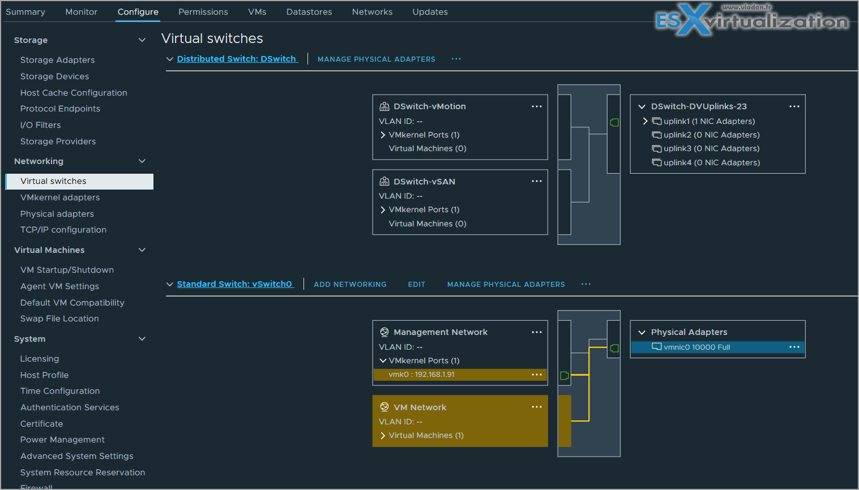Collapse the Distributed Switch DSwitch panel
This screenshot has width=859, height=490.
170,59
